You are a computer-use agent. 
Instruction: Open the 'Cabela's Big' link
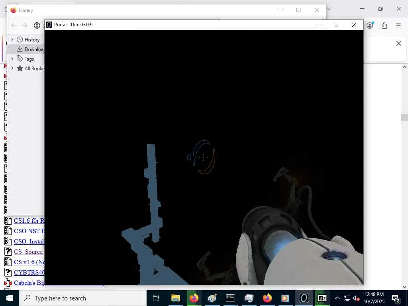29,283
